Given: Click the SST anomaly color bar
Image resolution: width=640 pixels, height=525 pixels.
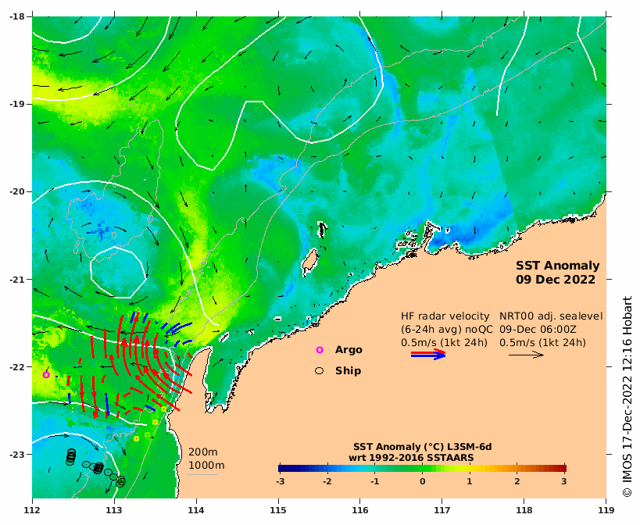Looking at the screenshot, I should coord(423,468).
